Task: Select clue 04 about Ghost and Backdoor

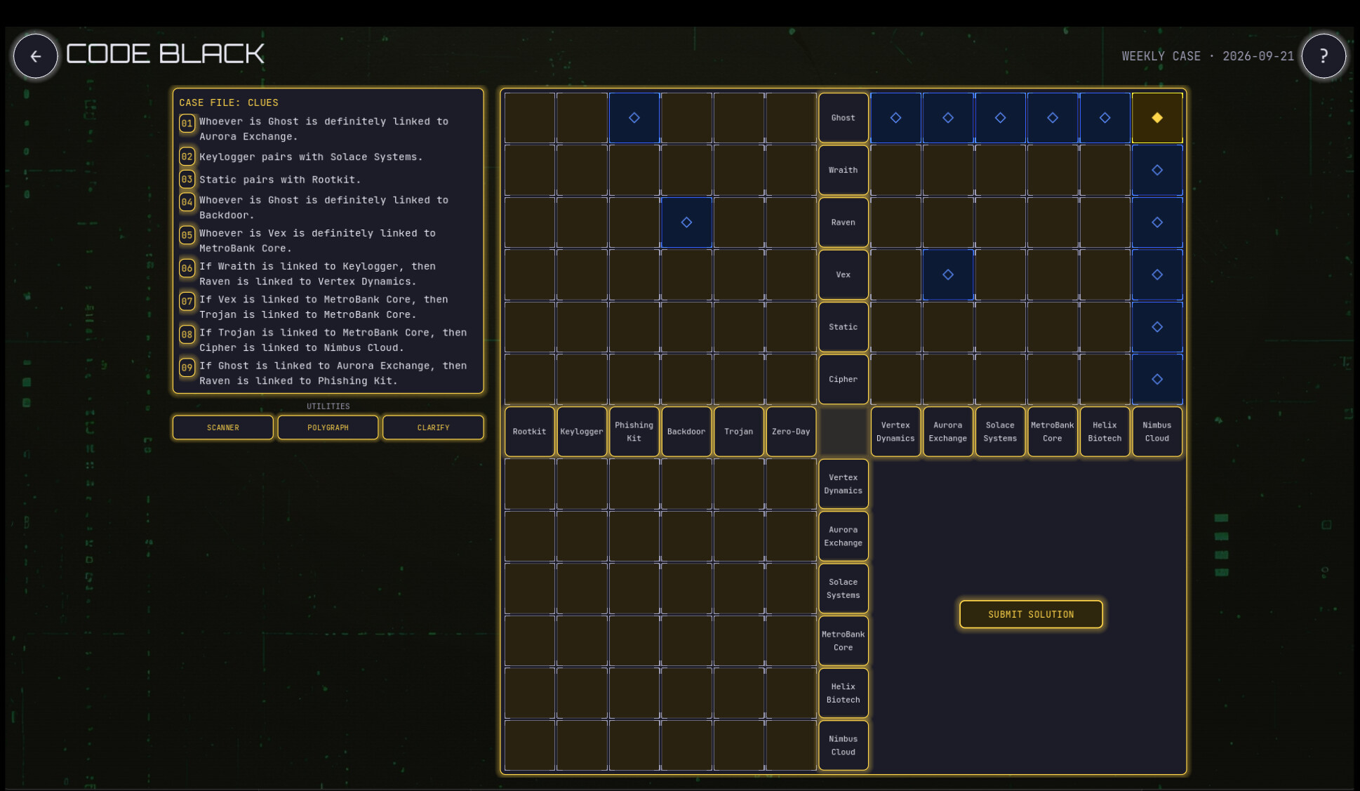Action: 328,208
